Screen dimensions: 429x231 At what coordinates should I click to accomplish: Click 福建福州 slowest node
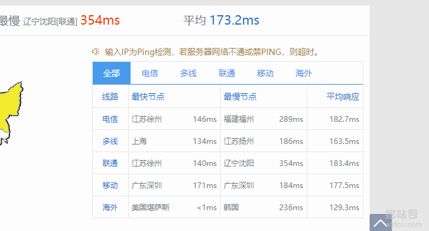pos(238,119)
